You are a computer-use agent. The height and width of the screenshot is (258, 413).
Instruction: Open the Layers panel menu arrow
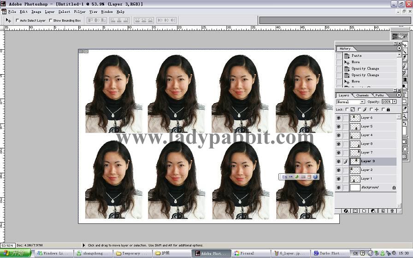pos(399,95)
